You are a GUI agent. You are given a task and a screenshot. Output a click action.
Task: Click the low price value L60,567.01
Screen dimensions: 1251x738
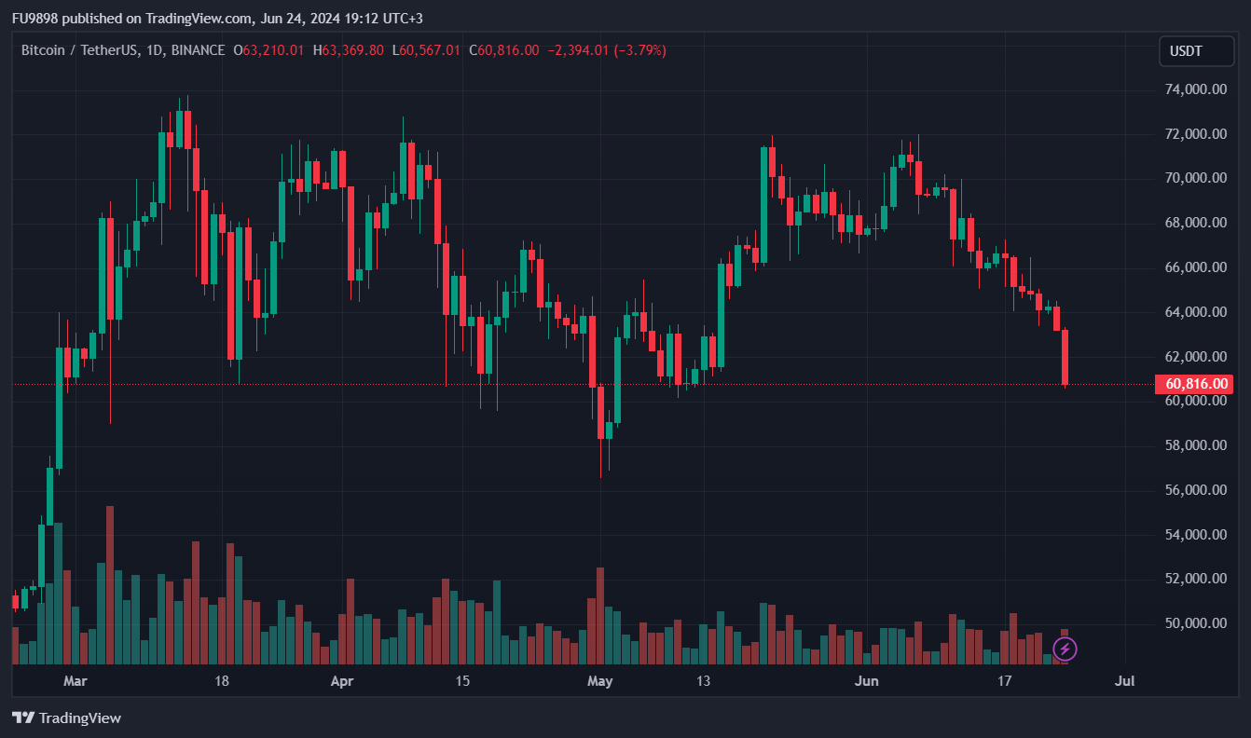point(426,50)
